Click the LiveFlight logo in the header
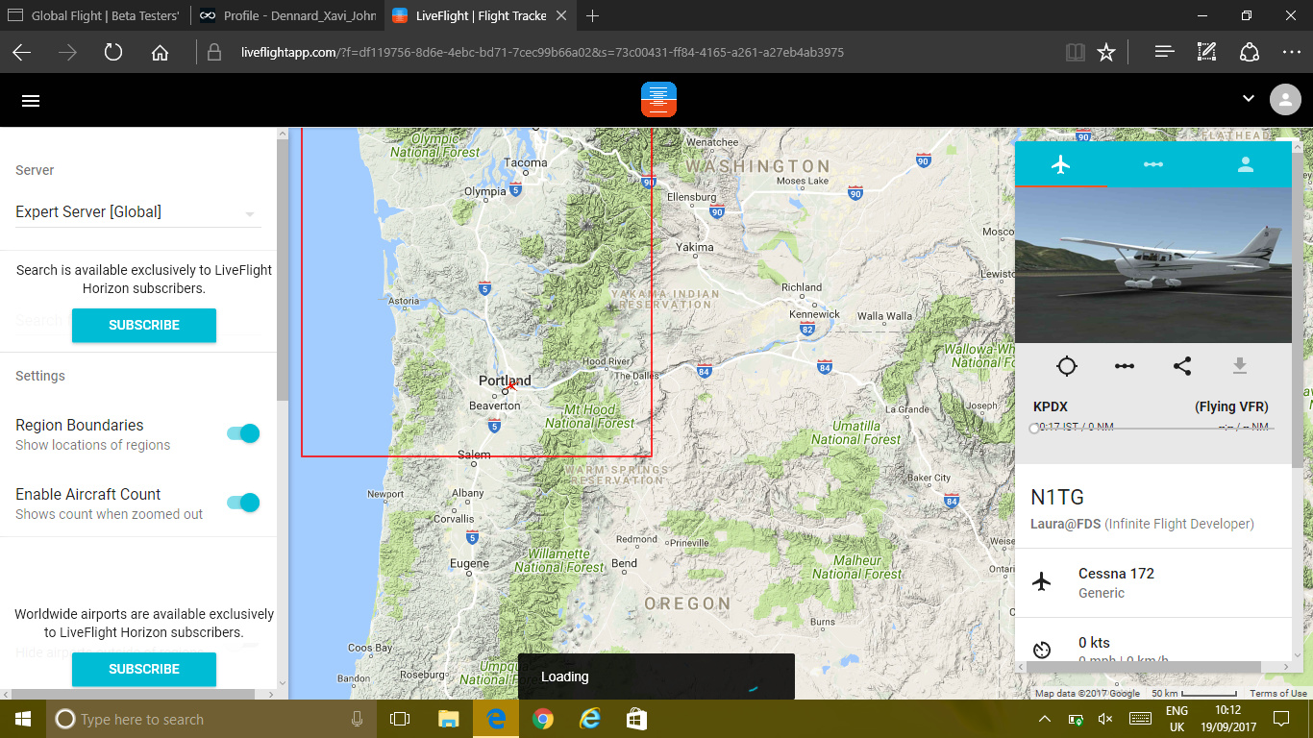Screen dimensions: 1313x738 658,100
